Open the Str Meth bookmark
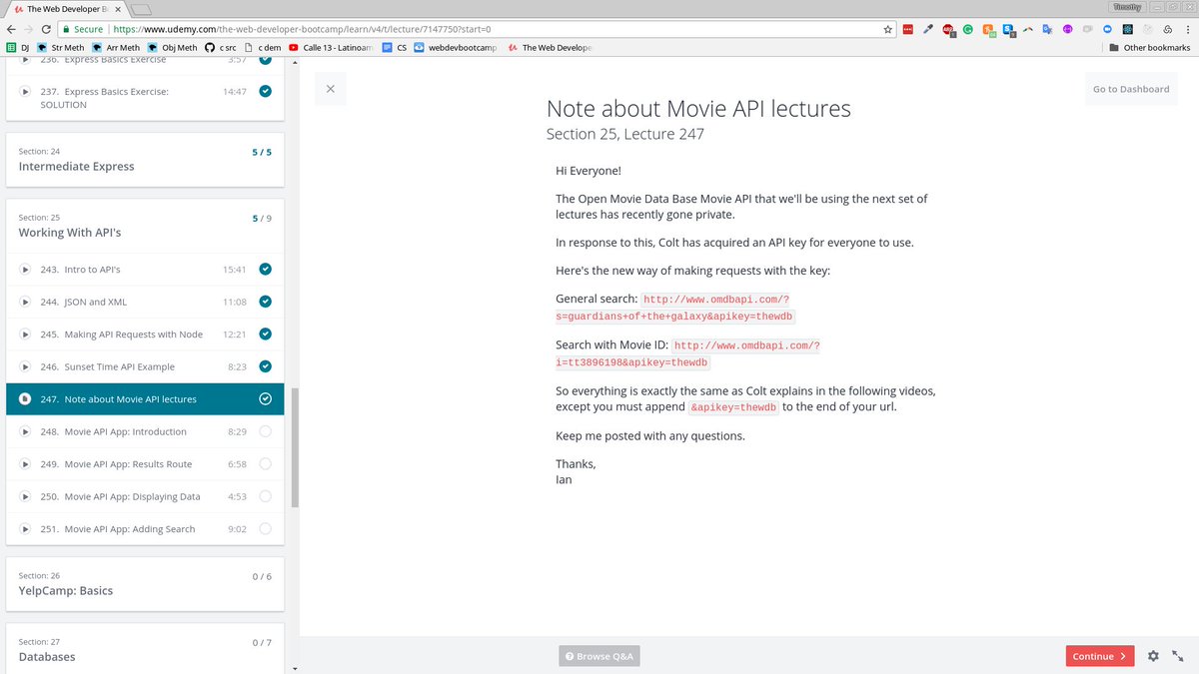 coord(61,47)
